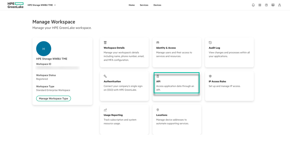Click 'Manage users and their access' description

[174, 55]
